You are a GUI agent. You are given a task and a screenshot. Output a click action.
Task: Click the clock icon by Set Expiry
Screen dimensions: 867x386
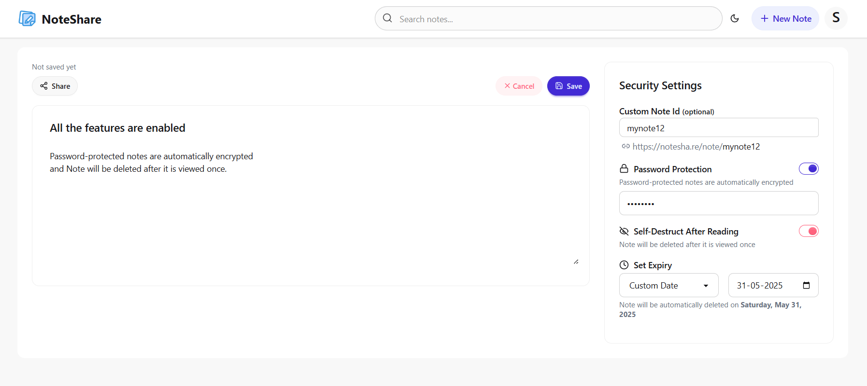(x=624, y=265)
